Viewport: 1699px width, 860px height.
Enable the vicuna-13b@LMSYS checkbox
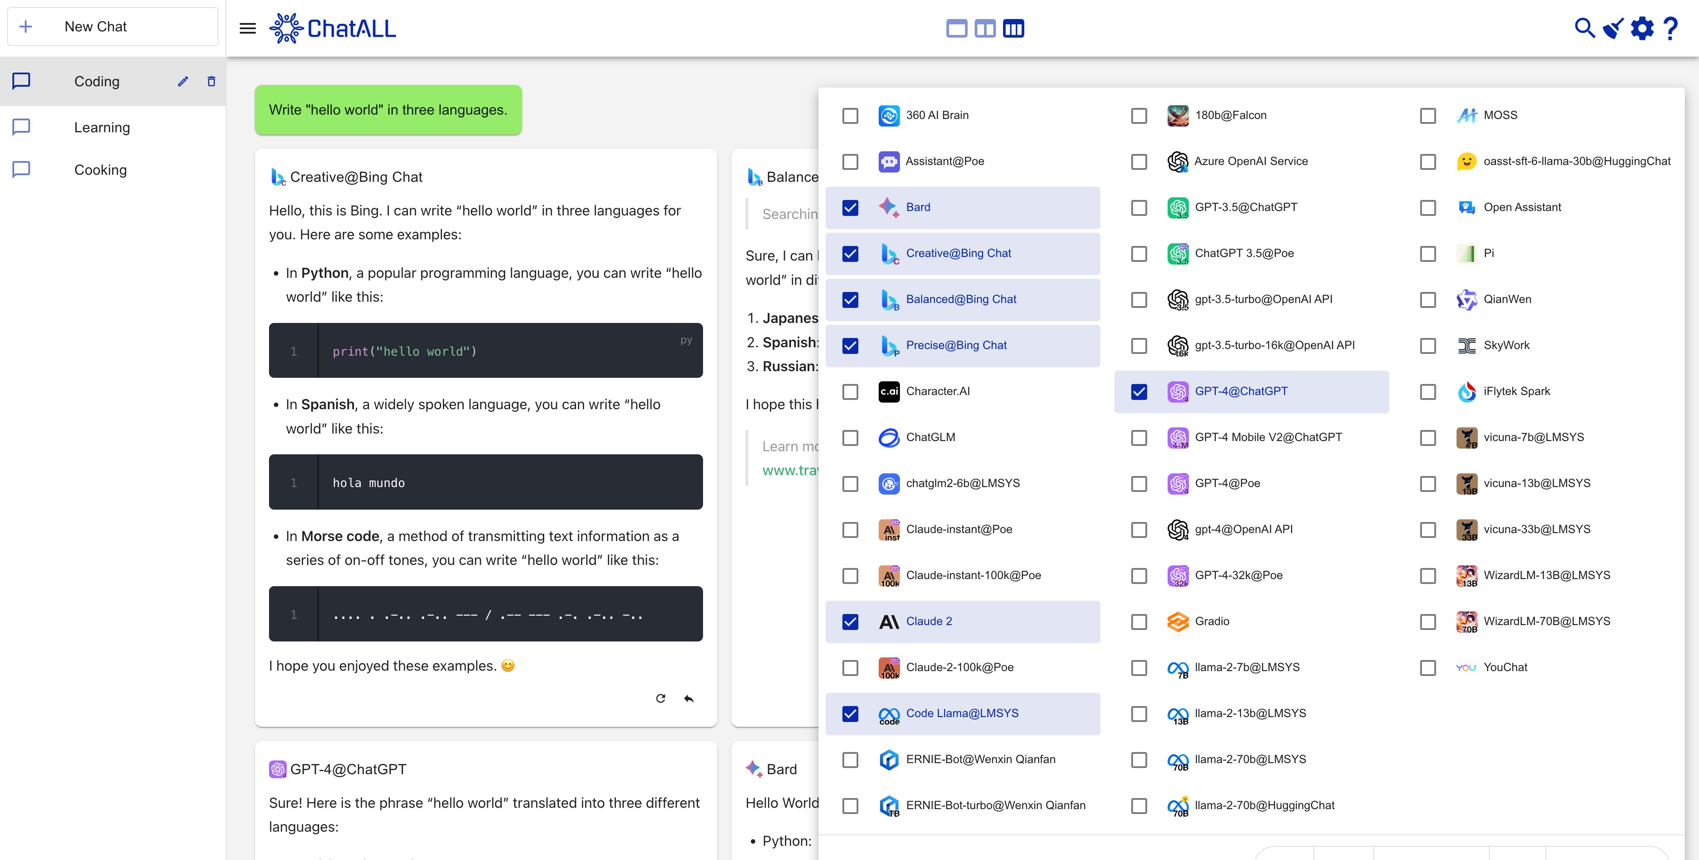(1428, 484)
